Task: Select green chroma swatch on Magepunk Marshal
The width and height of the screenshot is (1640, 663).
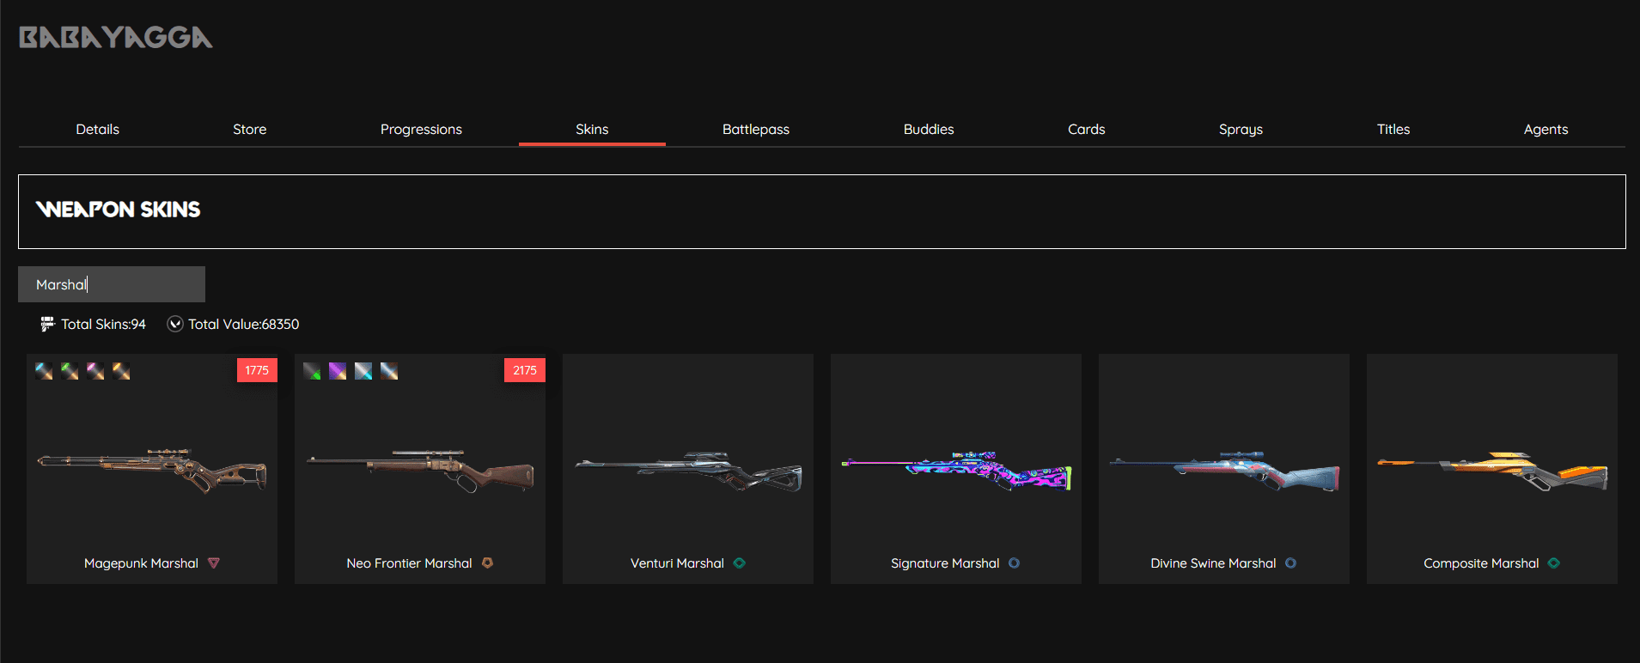Action: coord(70,371)
